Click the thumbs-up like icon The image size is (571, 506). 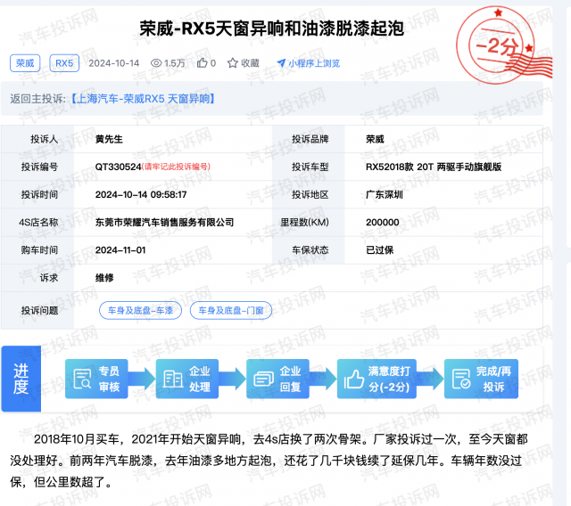tap(203, 63)
